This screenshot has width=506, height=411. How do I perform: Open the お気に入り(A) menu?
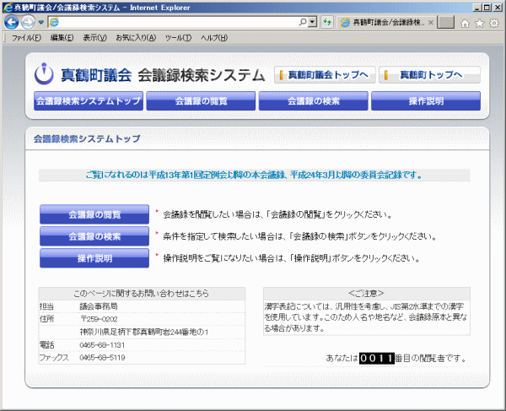136,38
